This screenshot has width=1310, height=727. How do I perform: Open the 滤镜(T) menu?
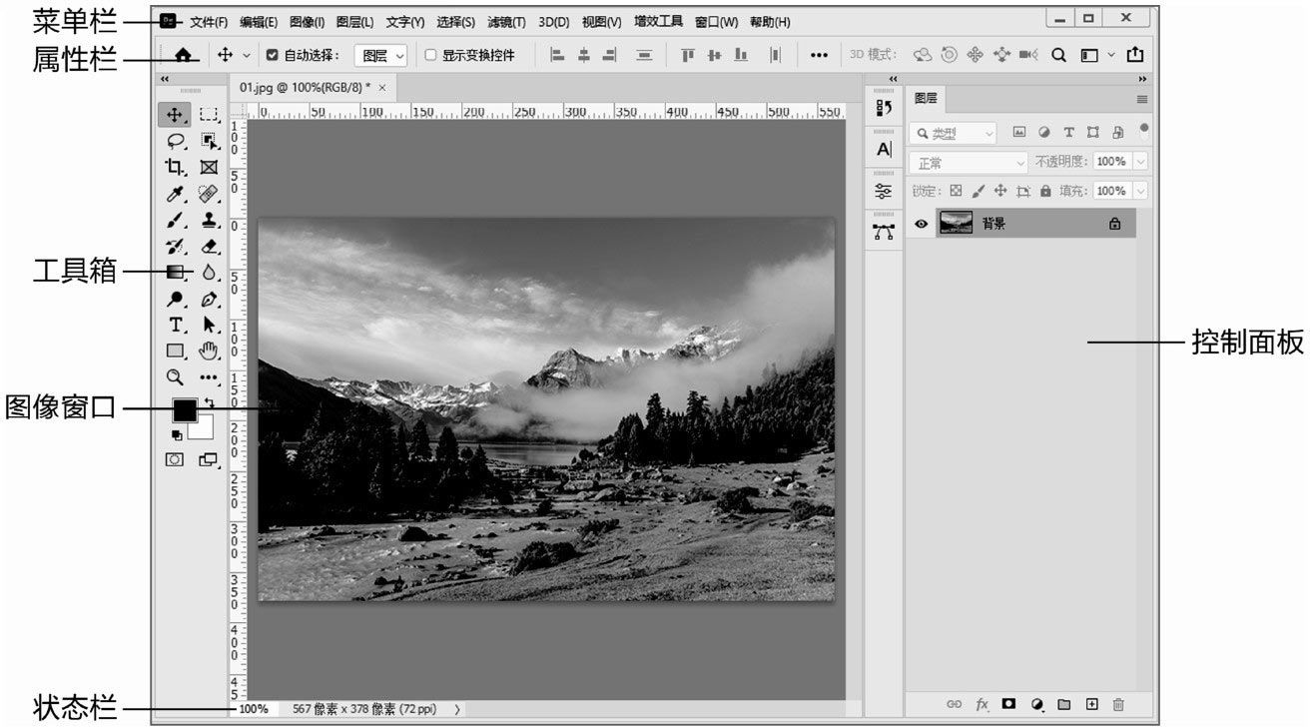point(506,22)
